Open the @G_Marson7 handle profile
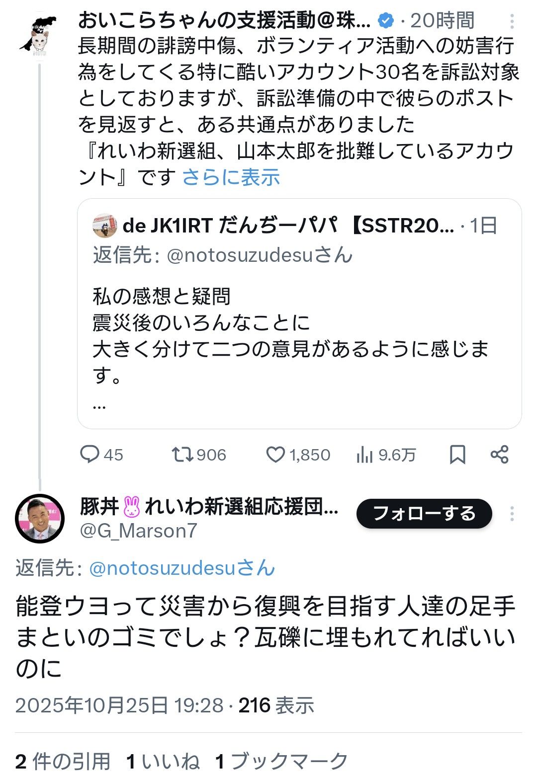537x775 pixels. pos(139,531)
